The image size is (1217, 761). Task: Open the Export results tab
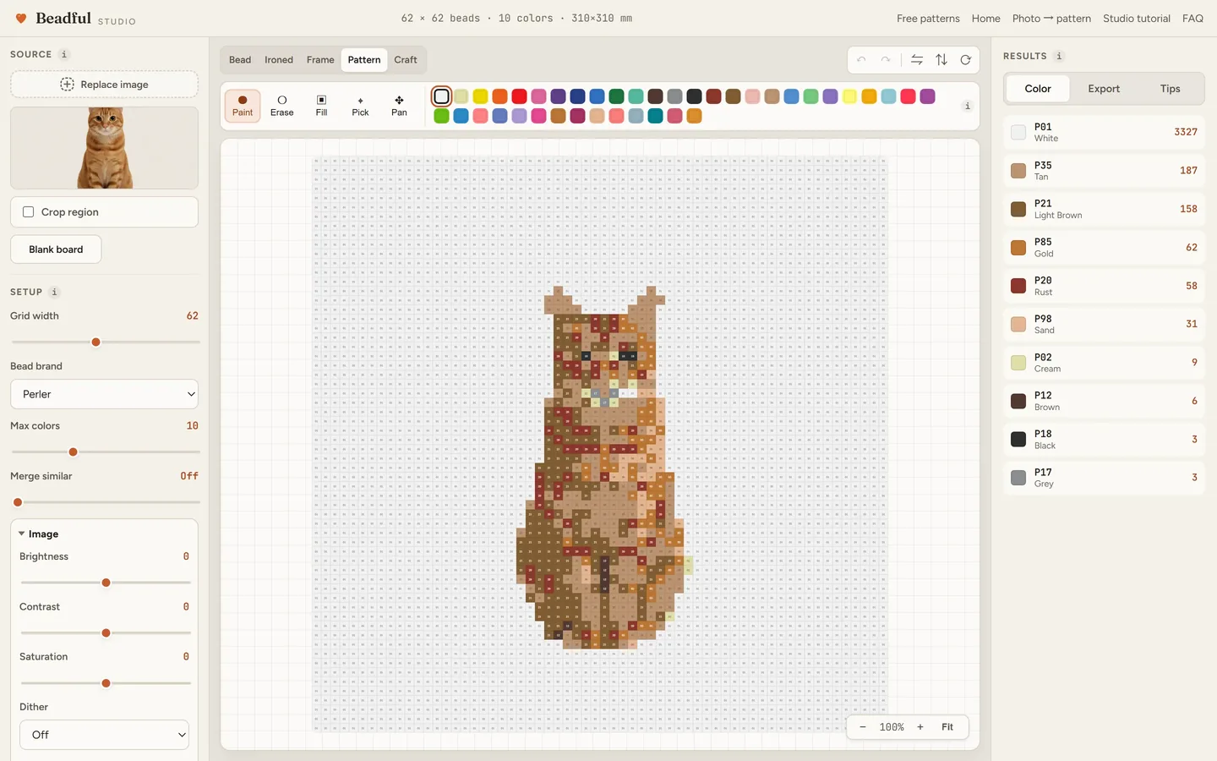pyautogui.click(x=1104, y=89)
